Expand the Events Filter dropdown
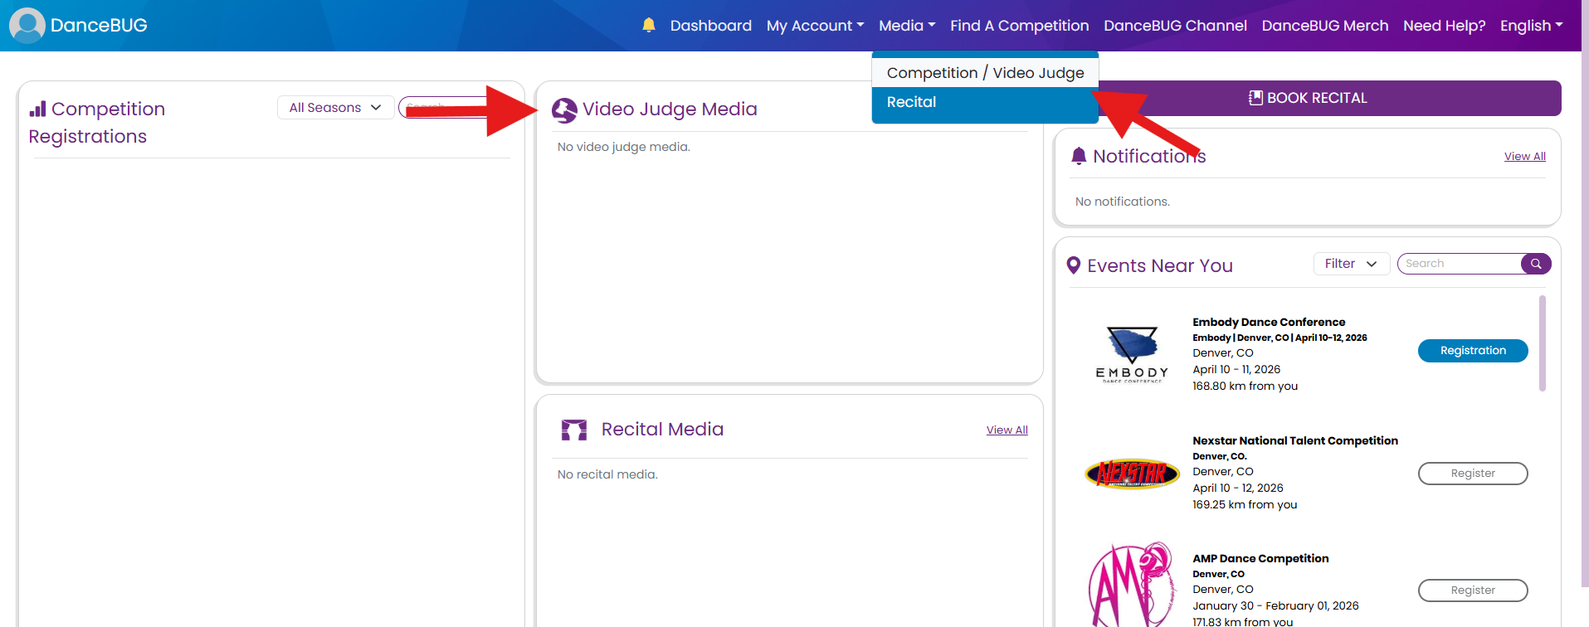Viewport: 1589px width, 627px height. pos(1351,264)
